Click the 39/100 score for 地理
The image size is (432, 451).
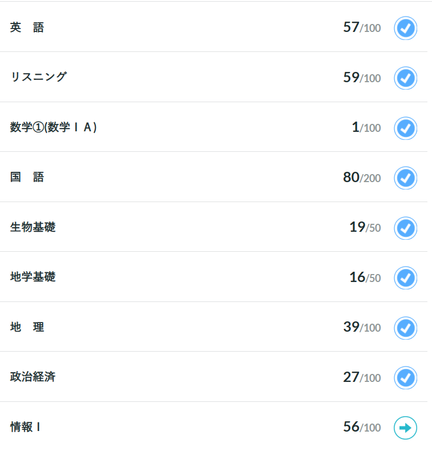point(361,327)
